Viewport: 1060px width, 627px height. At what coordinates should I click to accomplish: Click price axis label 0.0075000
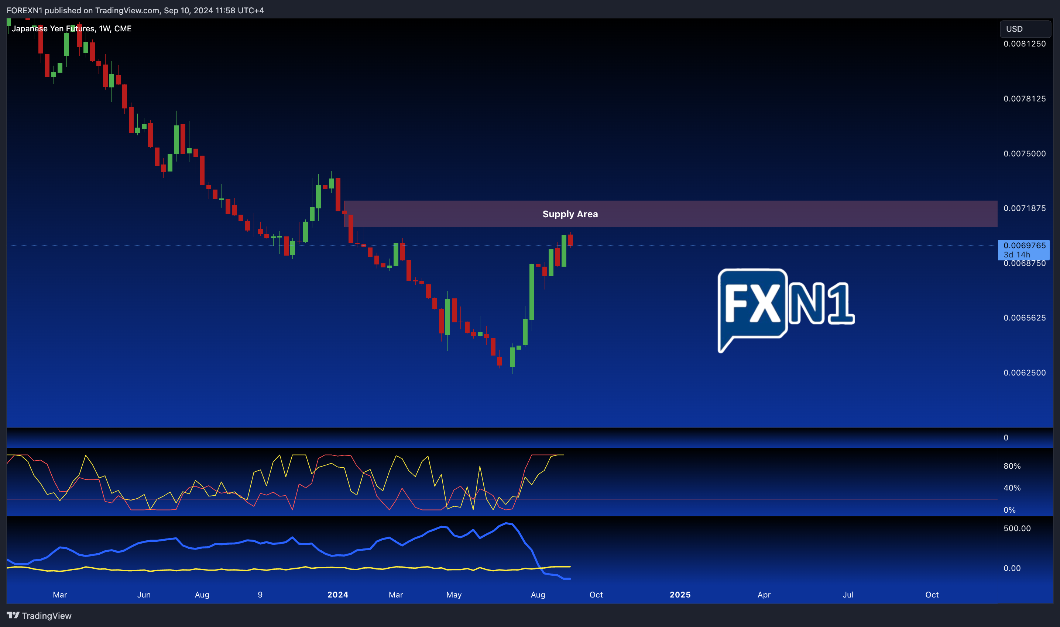coord(1025,153)
